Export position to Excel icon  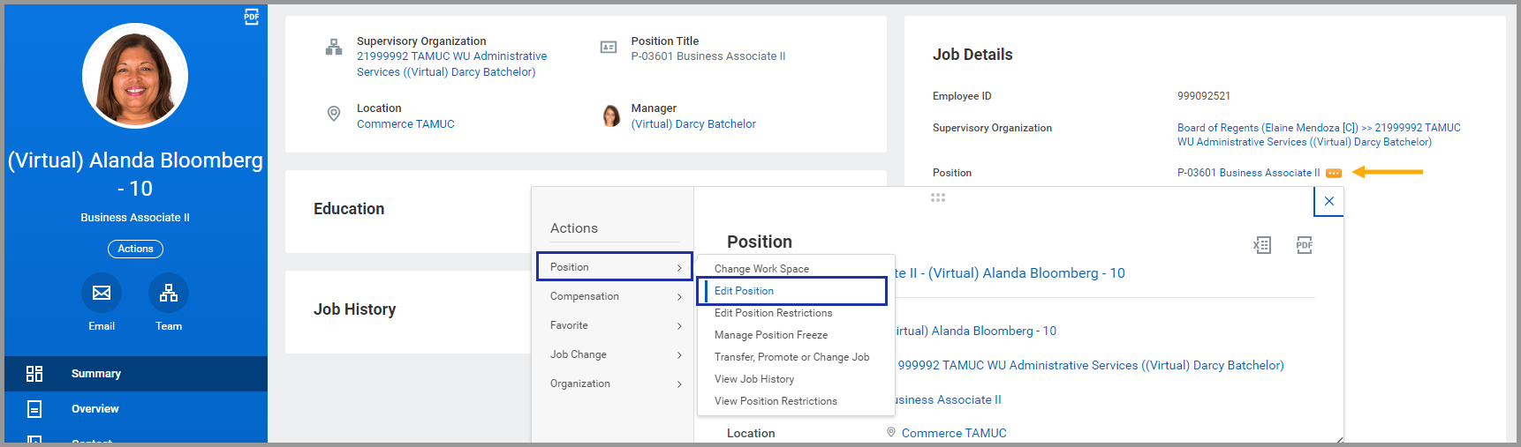[x=1262, y=245]
